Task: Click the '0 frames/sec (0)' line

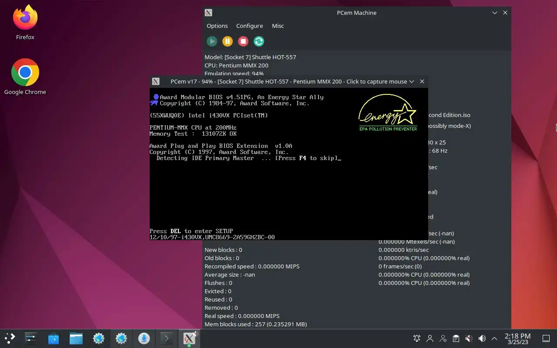Action: click(400, 266)
